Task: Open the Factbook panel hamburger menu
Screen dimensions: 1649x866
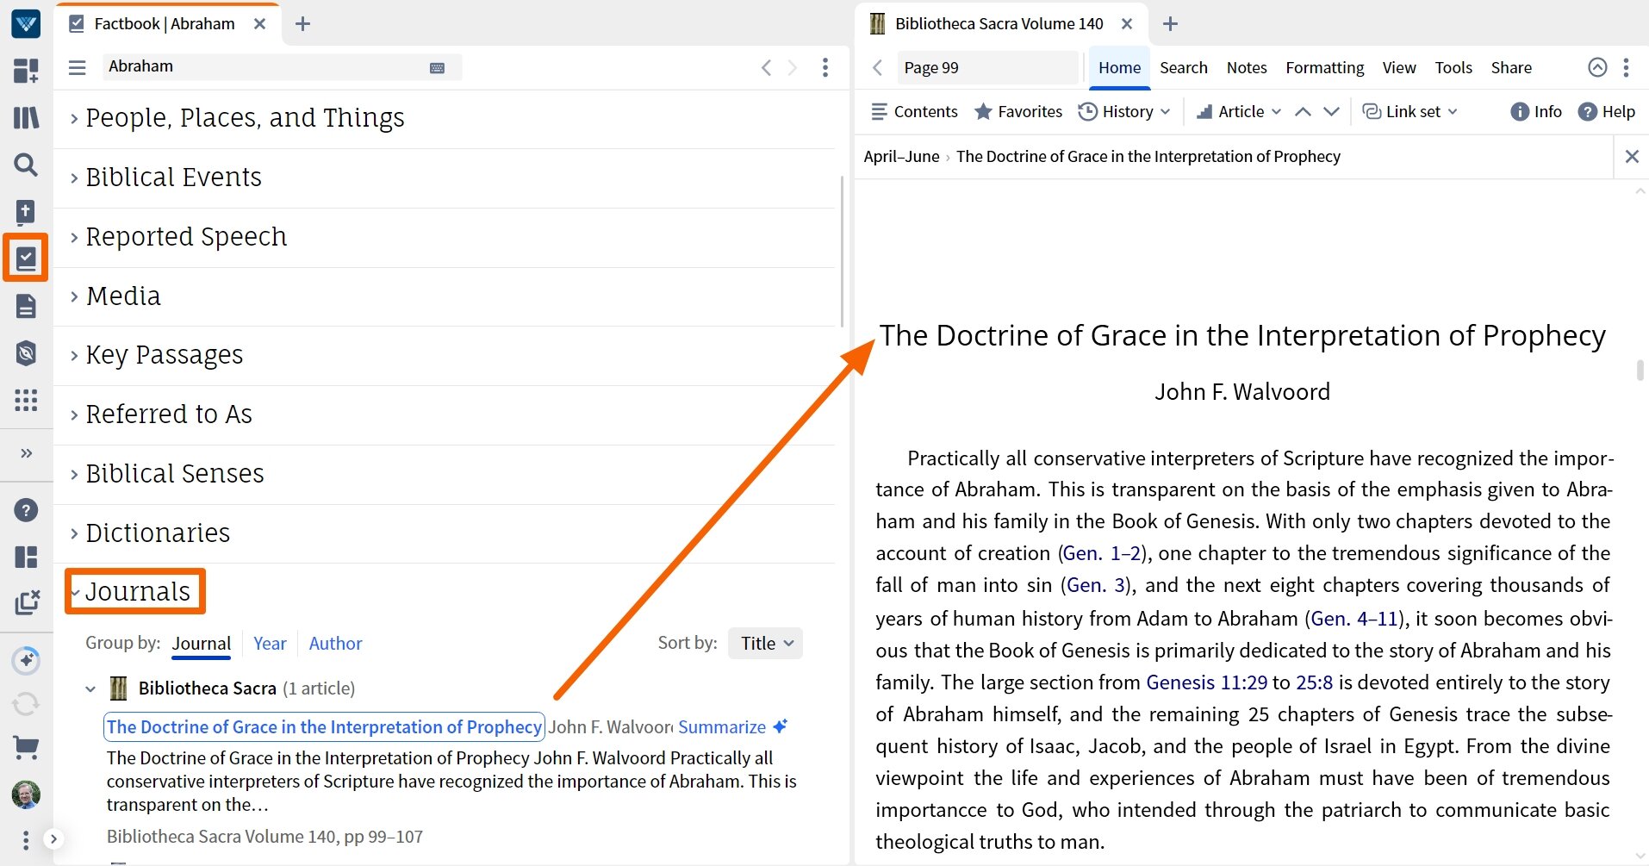Action: click(78, 67)
